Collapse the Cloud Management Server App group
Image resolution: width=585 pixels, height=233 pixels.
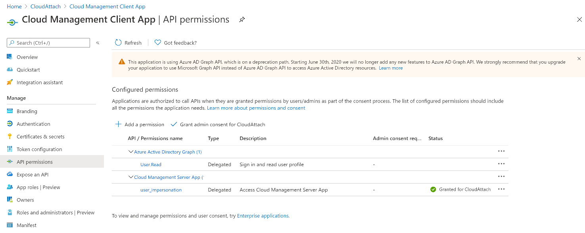click(x=131, y=177)
